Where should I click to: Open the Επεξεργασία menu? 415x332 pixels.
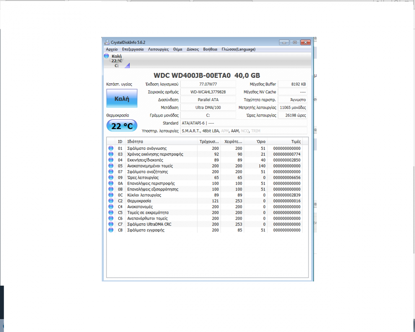pos(133,49)
